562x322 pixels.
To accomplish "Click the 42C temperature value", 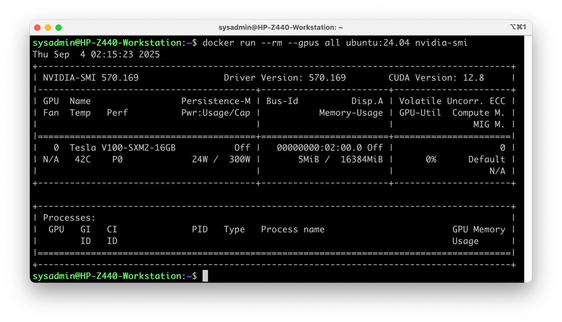I will pyautogui.click(x=83, y=159).
